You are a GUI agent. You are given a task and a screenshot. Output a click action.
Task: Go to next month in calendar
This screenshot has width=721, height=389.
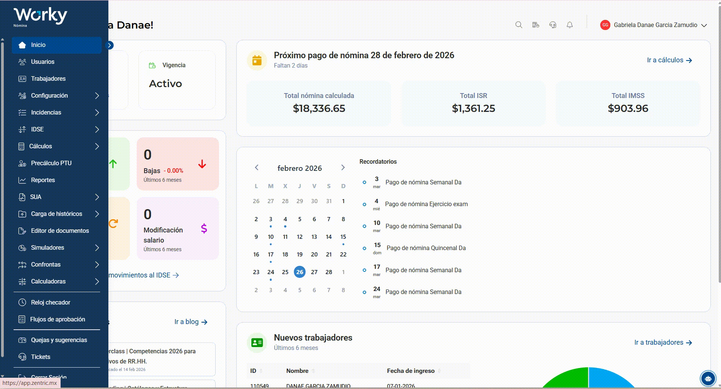(x=343, y=167)
